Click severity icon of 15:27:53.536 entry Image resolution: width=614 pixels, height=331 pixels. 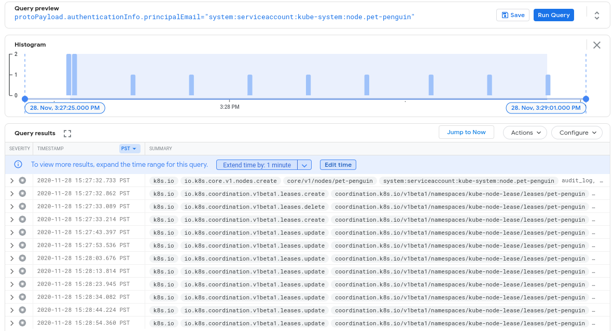pos(23,245)
